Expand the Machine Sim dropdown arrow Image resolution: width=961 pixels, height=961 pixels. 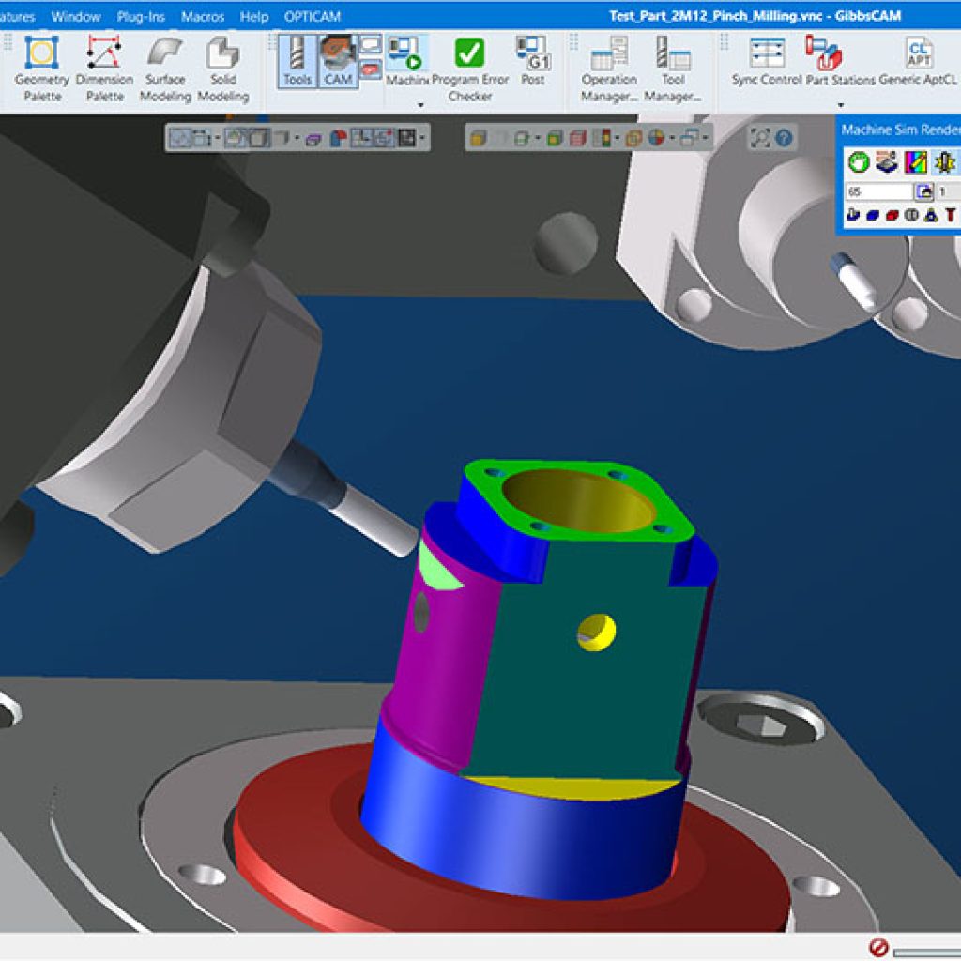pyautogui.click(x=420, y=104)
